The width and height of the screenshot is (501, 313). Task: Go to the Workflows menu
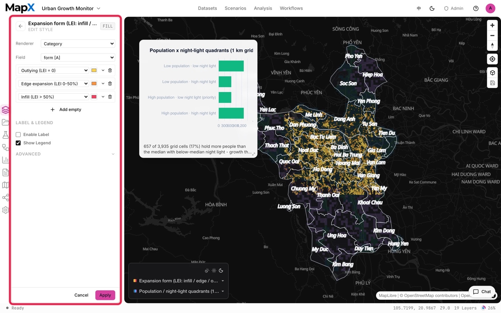click(291, 8)
